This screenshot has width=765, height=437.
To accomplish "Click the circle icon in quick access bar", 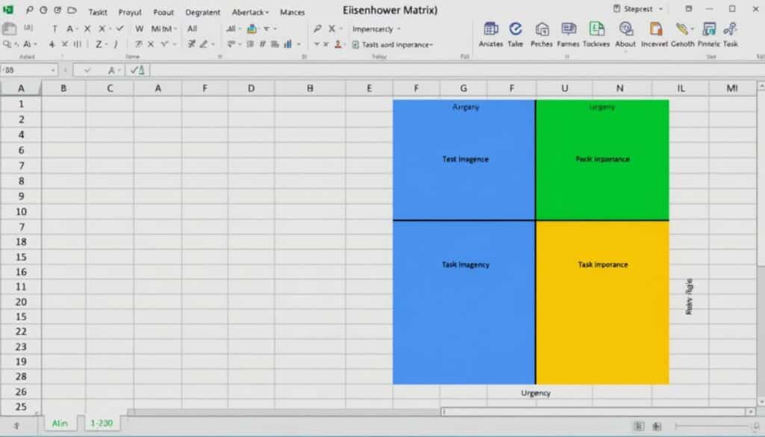I will 43,10.
